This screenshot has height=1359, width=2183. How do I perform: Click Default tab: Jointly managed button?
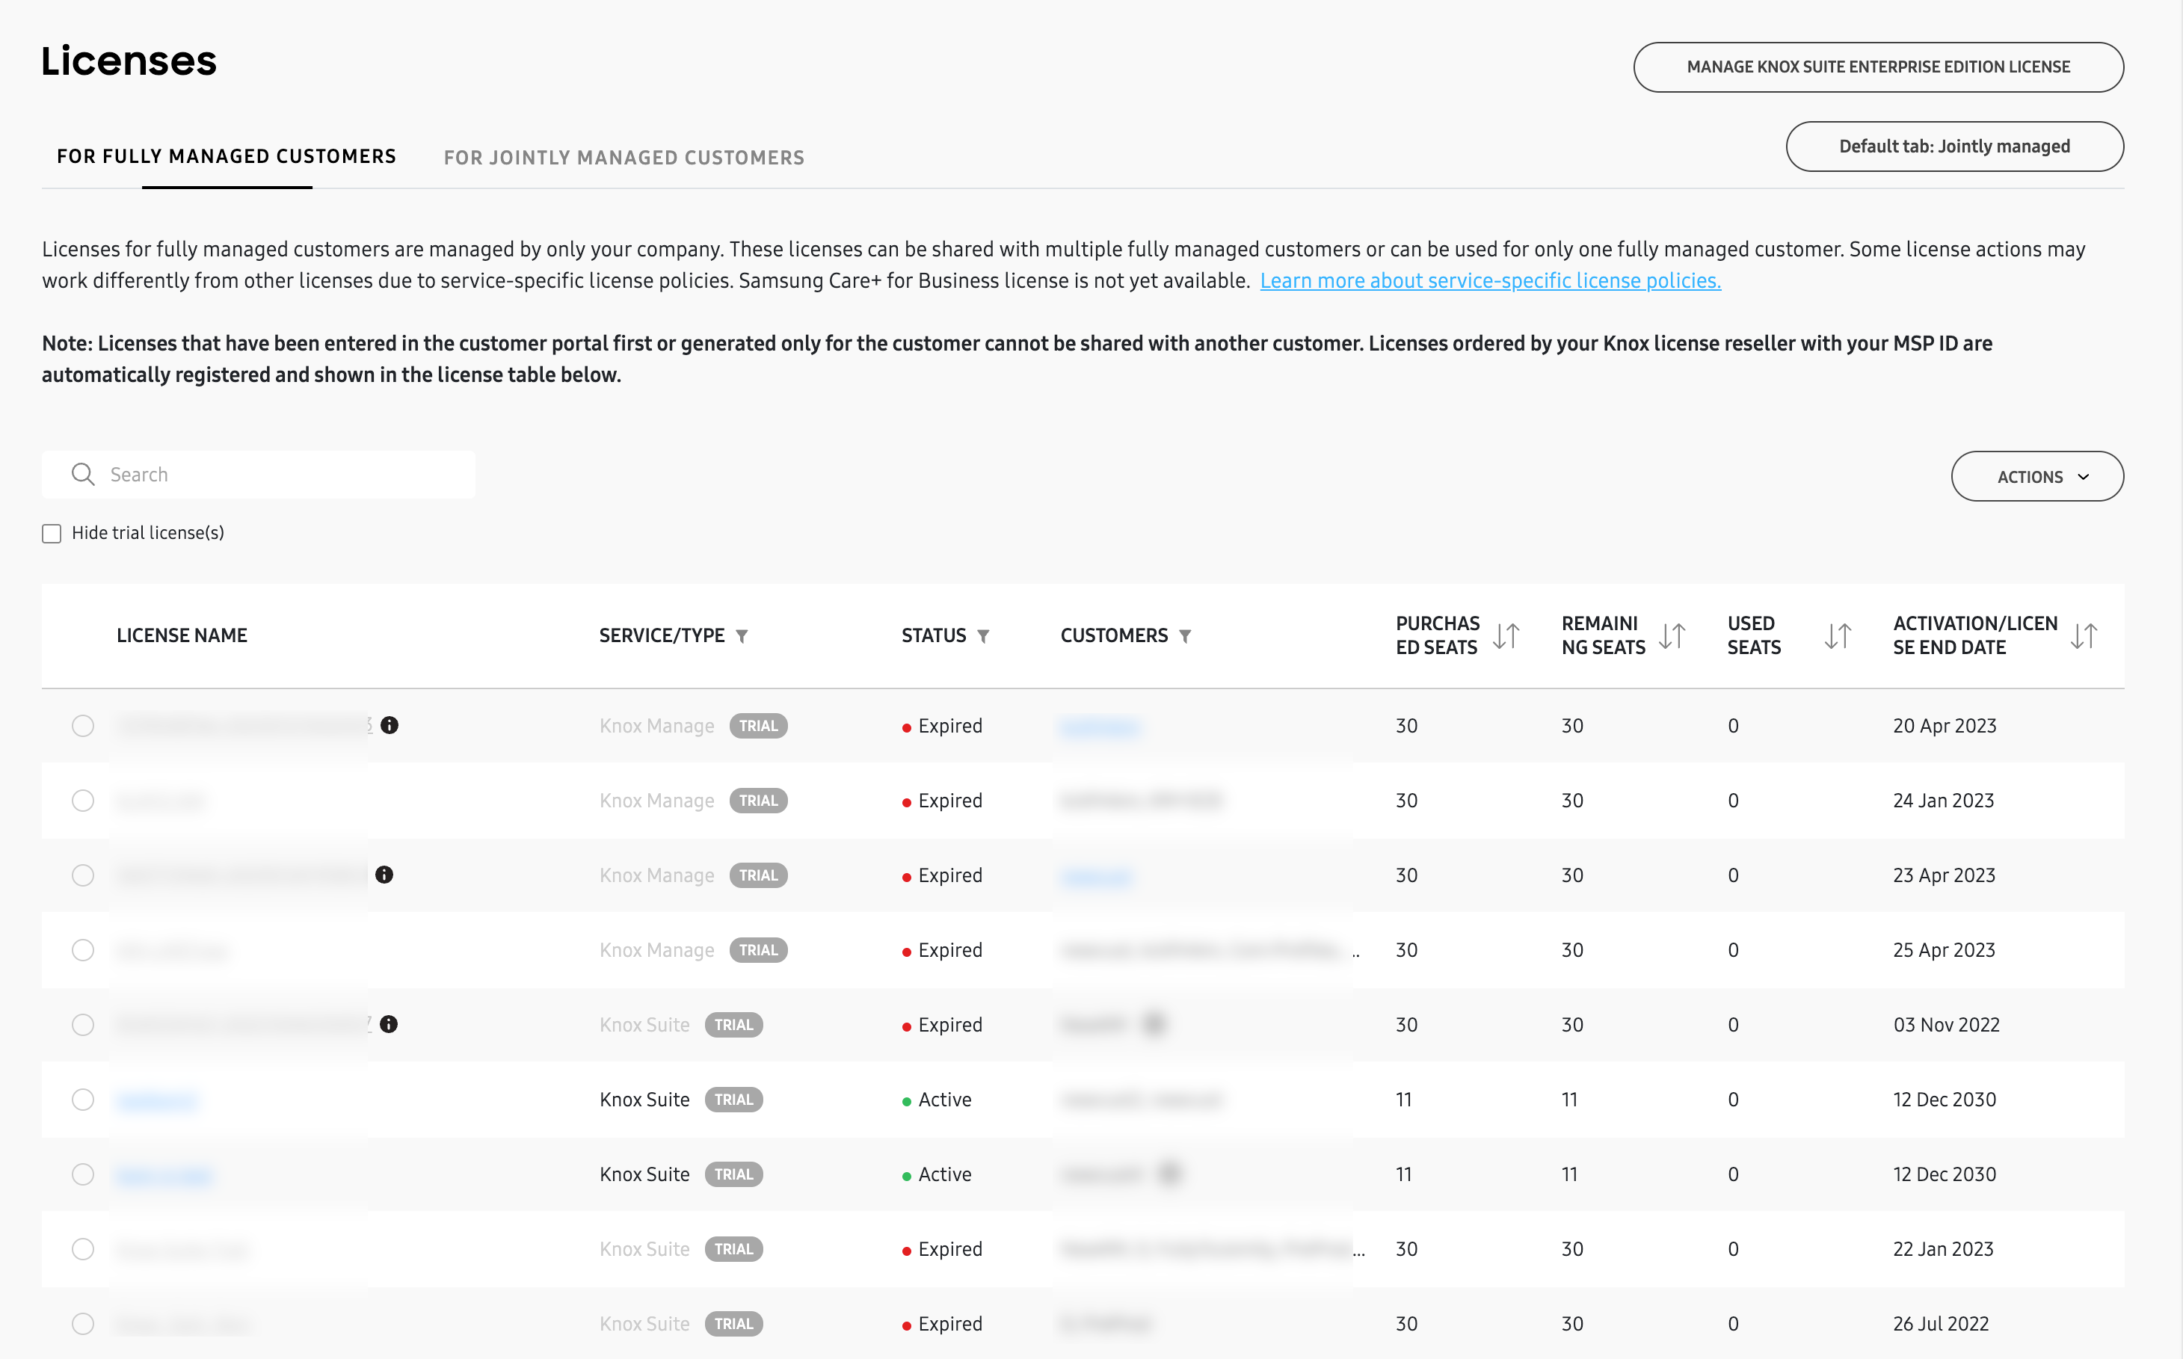[x=1953, y=147]
